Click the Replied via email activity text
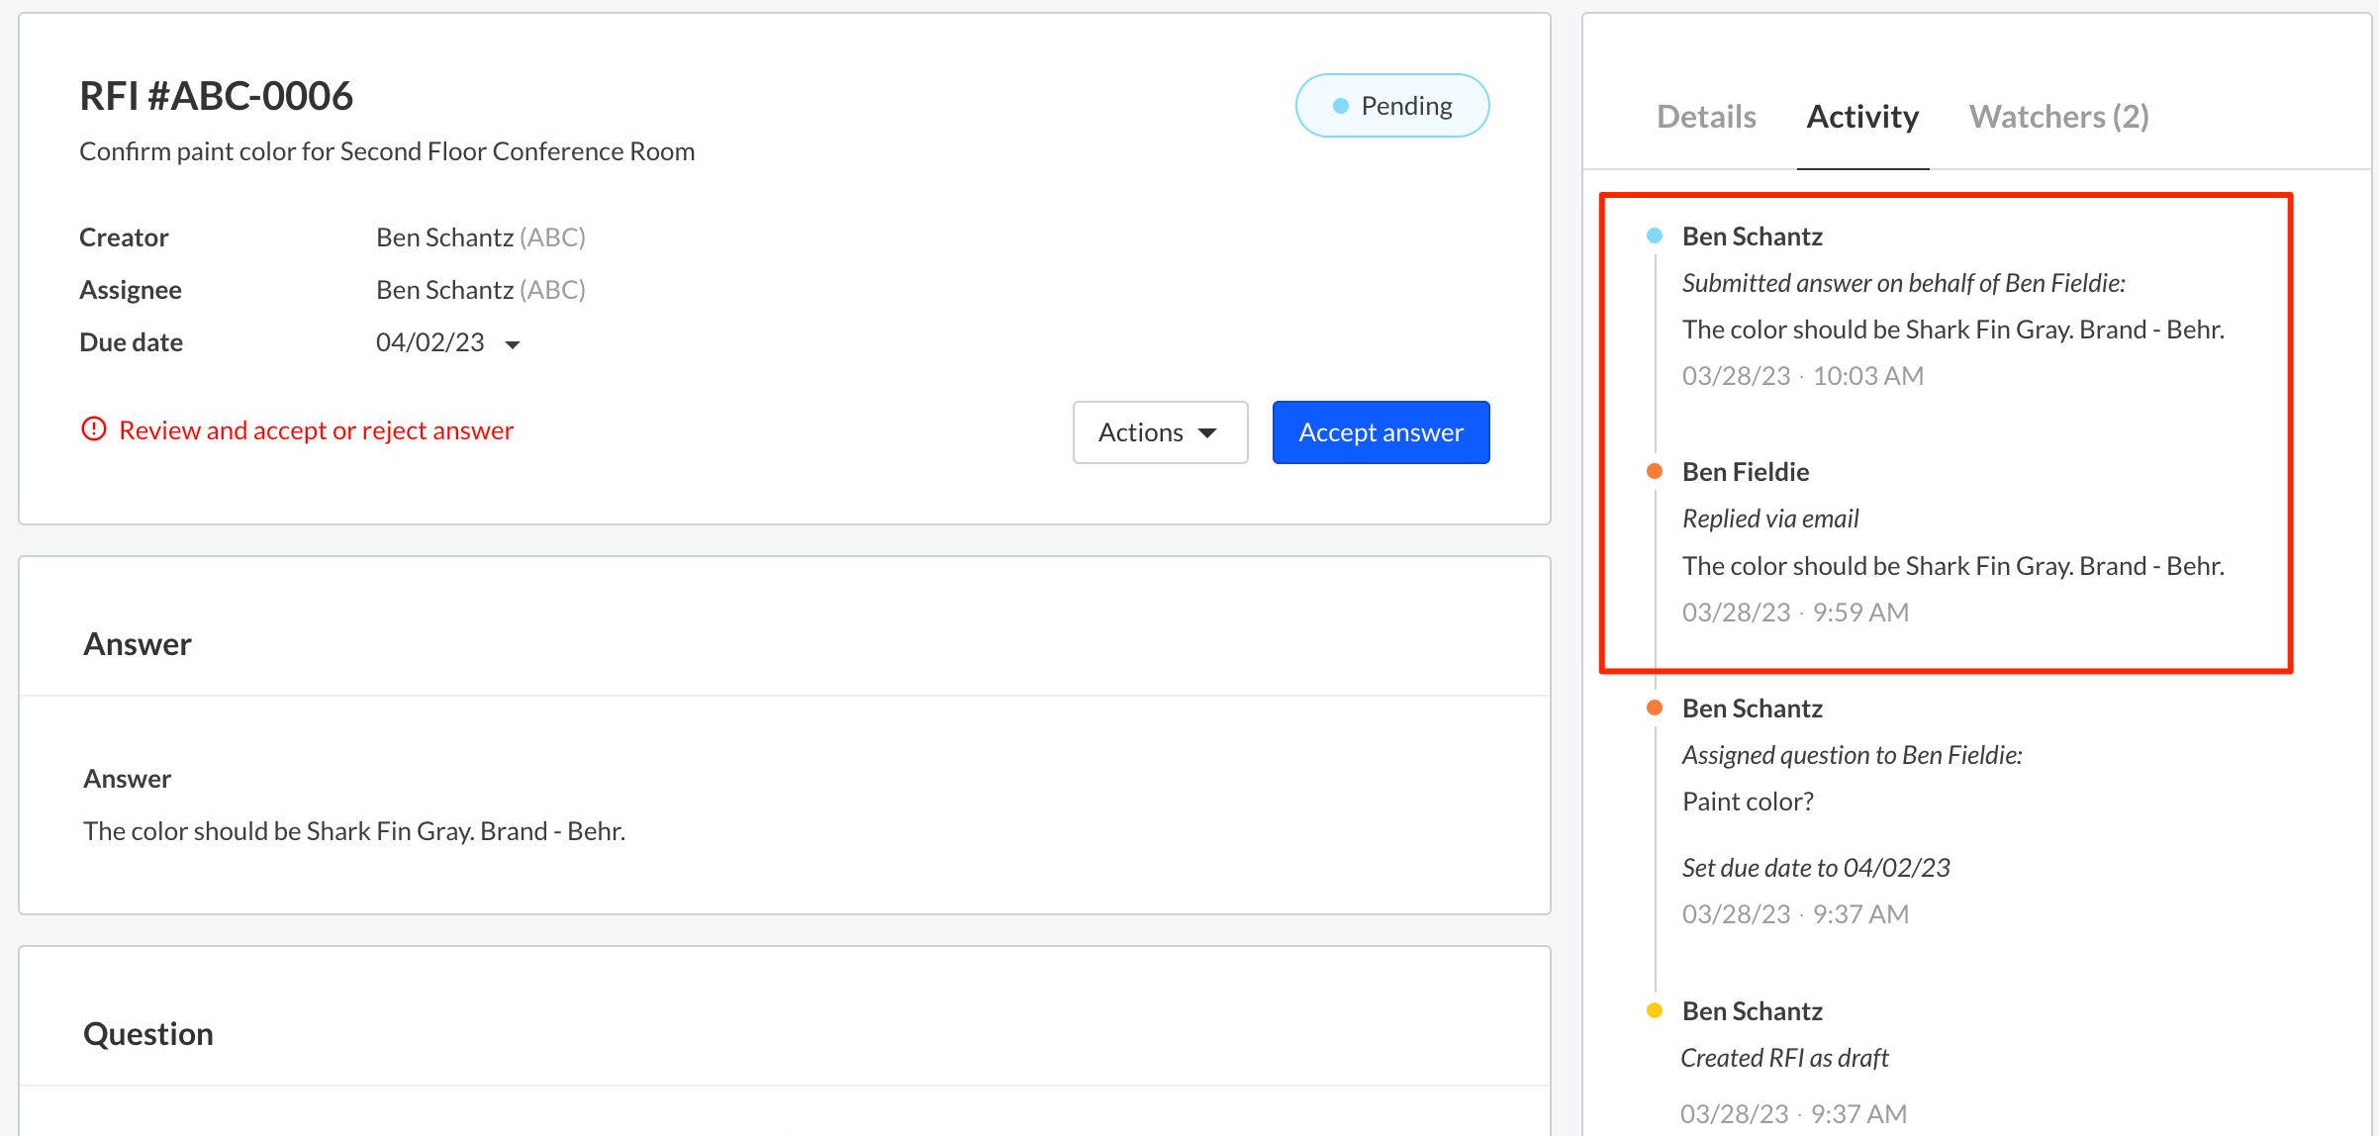The width and height of the screenshot is (2379, 1136). pyautogui.click(x=1769, y=519)
